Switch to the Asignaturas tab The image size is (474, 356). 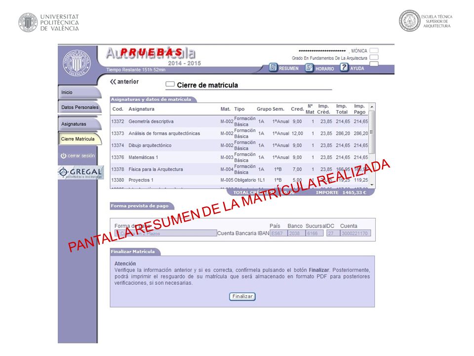tap(79, 124)
